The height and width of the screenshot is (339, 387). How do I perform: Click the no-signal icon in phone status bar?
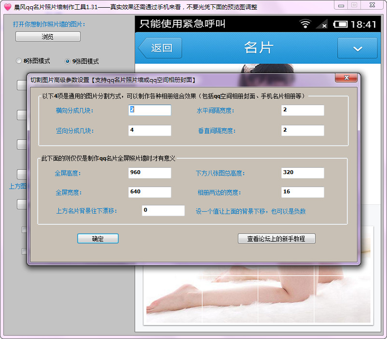click(322, 24)
